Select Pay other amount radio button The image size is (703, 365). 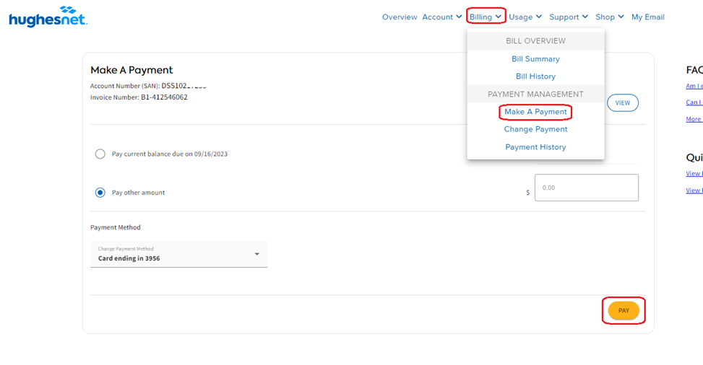(x=100, y=193)
